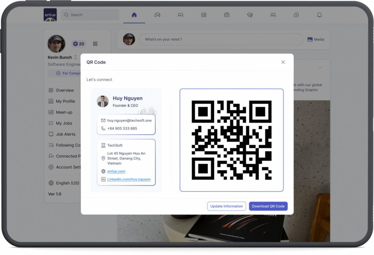374x255 pixels.
Task: Click Kevin Bunch's sidebar avatar
Action: pos(57,44)
